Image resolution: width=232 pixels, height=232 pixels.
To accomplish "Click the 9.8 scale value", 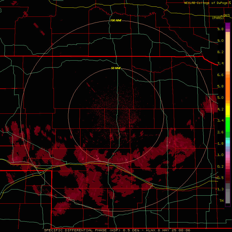I will pos(220,29).
